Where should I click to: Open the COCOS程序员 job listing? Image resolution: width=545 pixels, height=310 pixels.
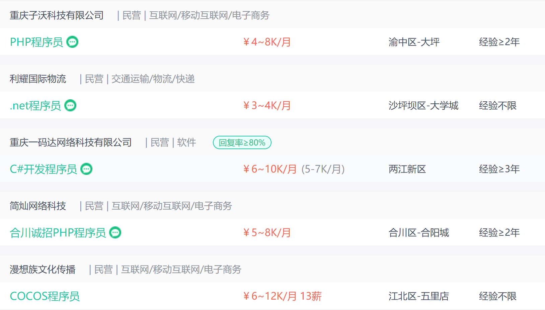coord(45,296)
